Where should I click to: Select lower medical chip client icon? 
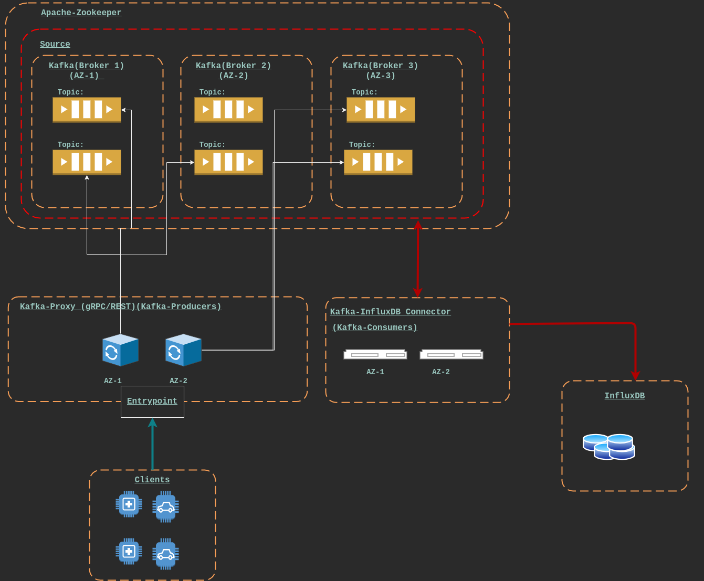129,551
